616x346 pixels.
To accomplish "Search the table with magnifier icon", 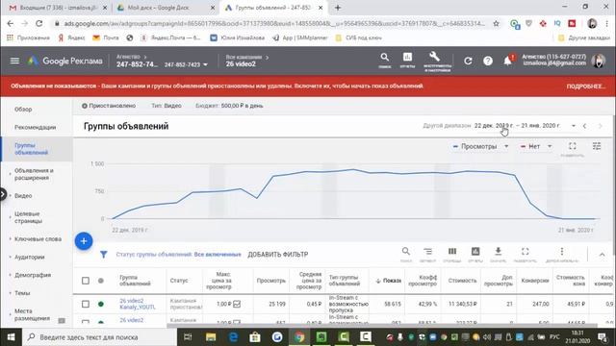I will [406, 252].
